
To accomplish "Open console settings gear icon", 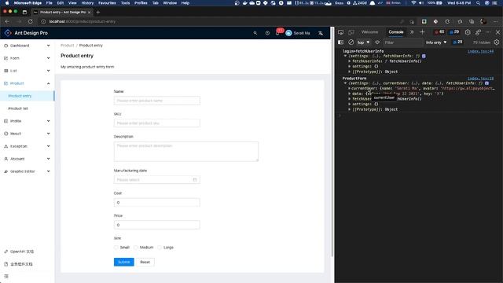I will point(497,42).
